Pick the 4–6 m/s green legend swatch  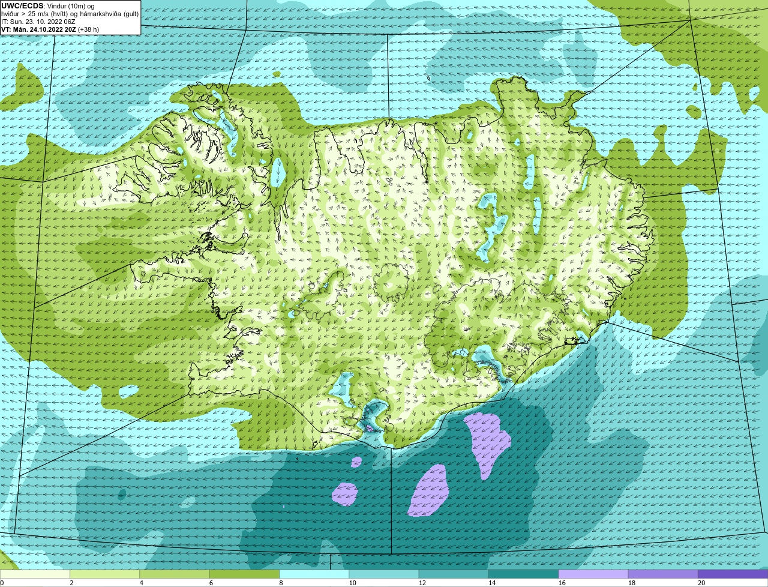click(175, 574)
